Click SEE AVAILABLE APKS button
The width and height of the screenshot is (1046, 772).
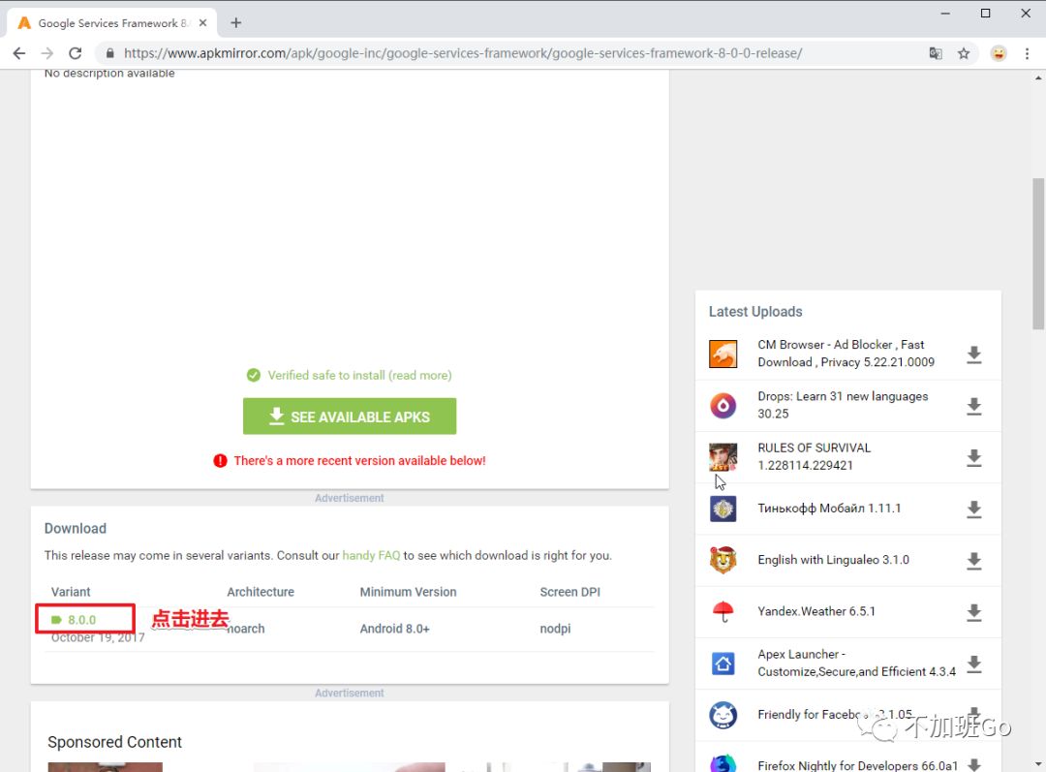[350, 417]
